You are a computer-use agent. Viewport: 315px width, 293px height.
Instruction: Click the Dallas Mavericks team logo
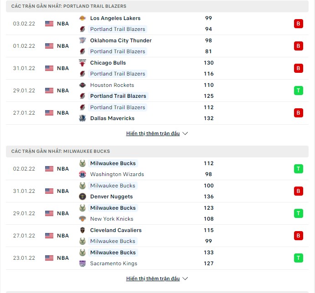pos(82,118)
